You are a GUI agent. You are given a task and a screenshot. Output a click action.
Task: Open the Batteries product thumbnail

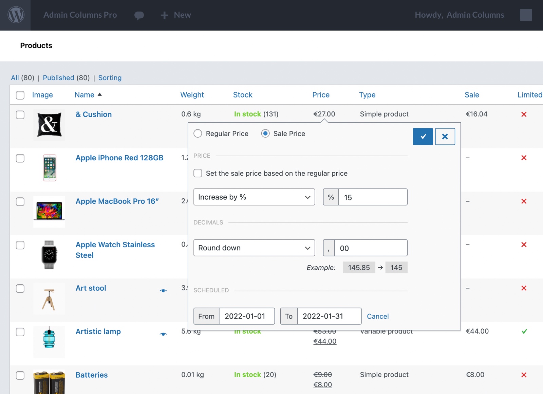pos(49,382)
